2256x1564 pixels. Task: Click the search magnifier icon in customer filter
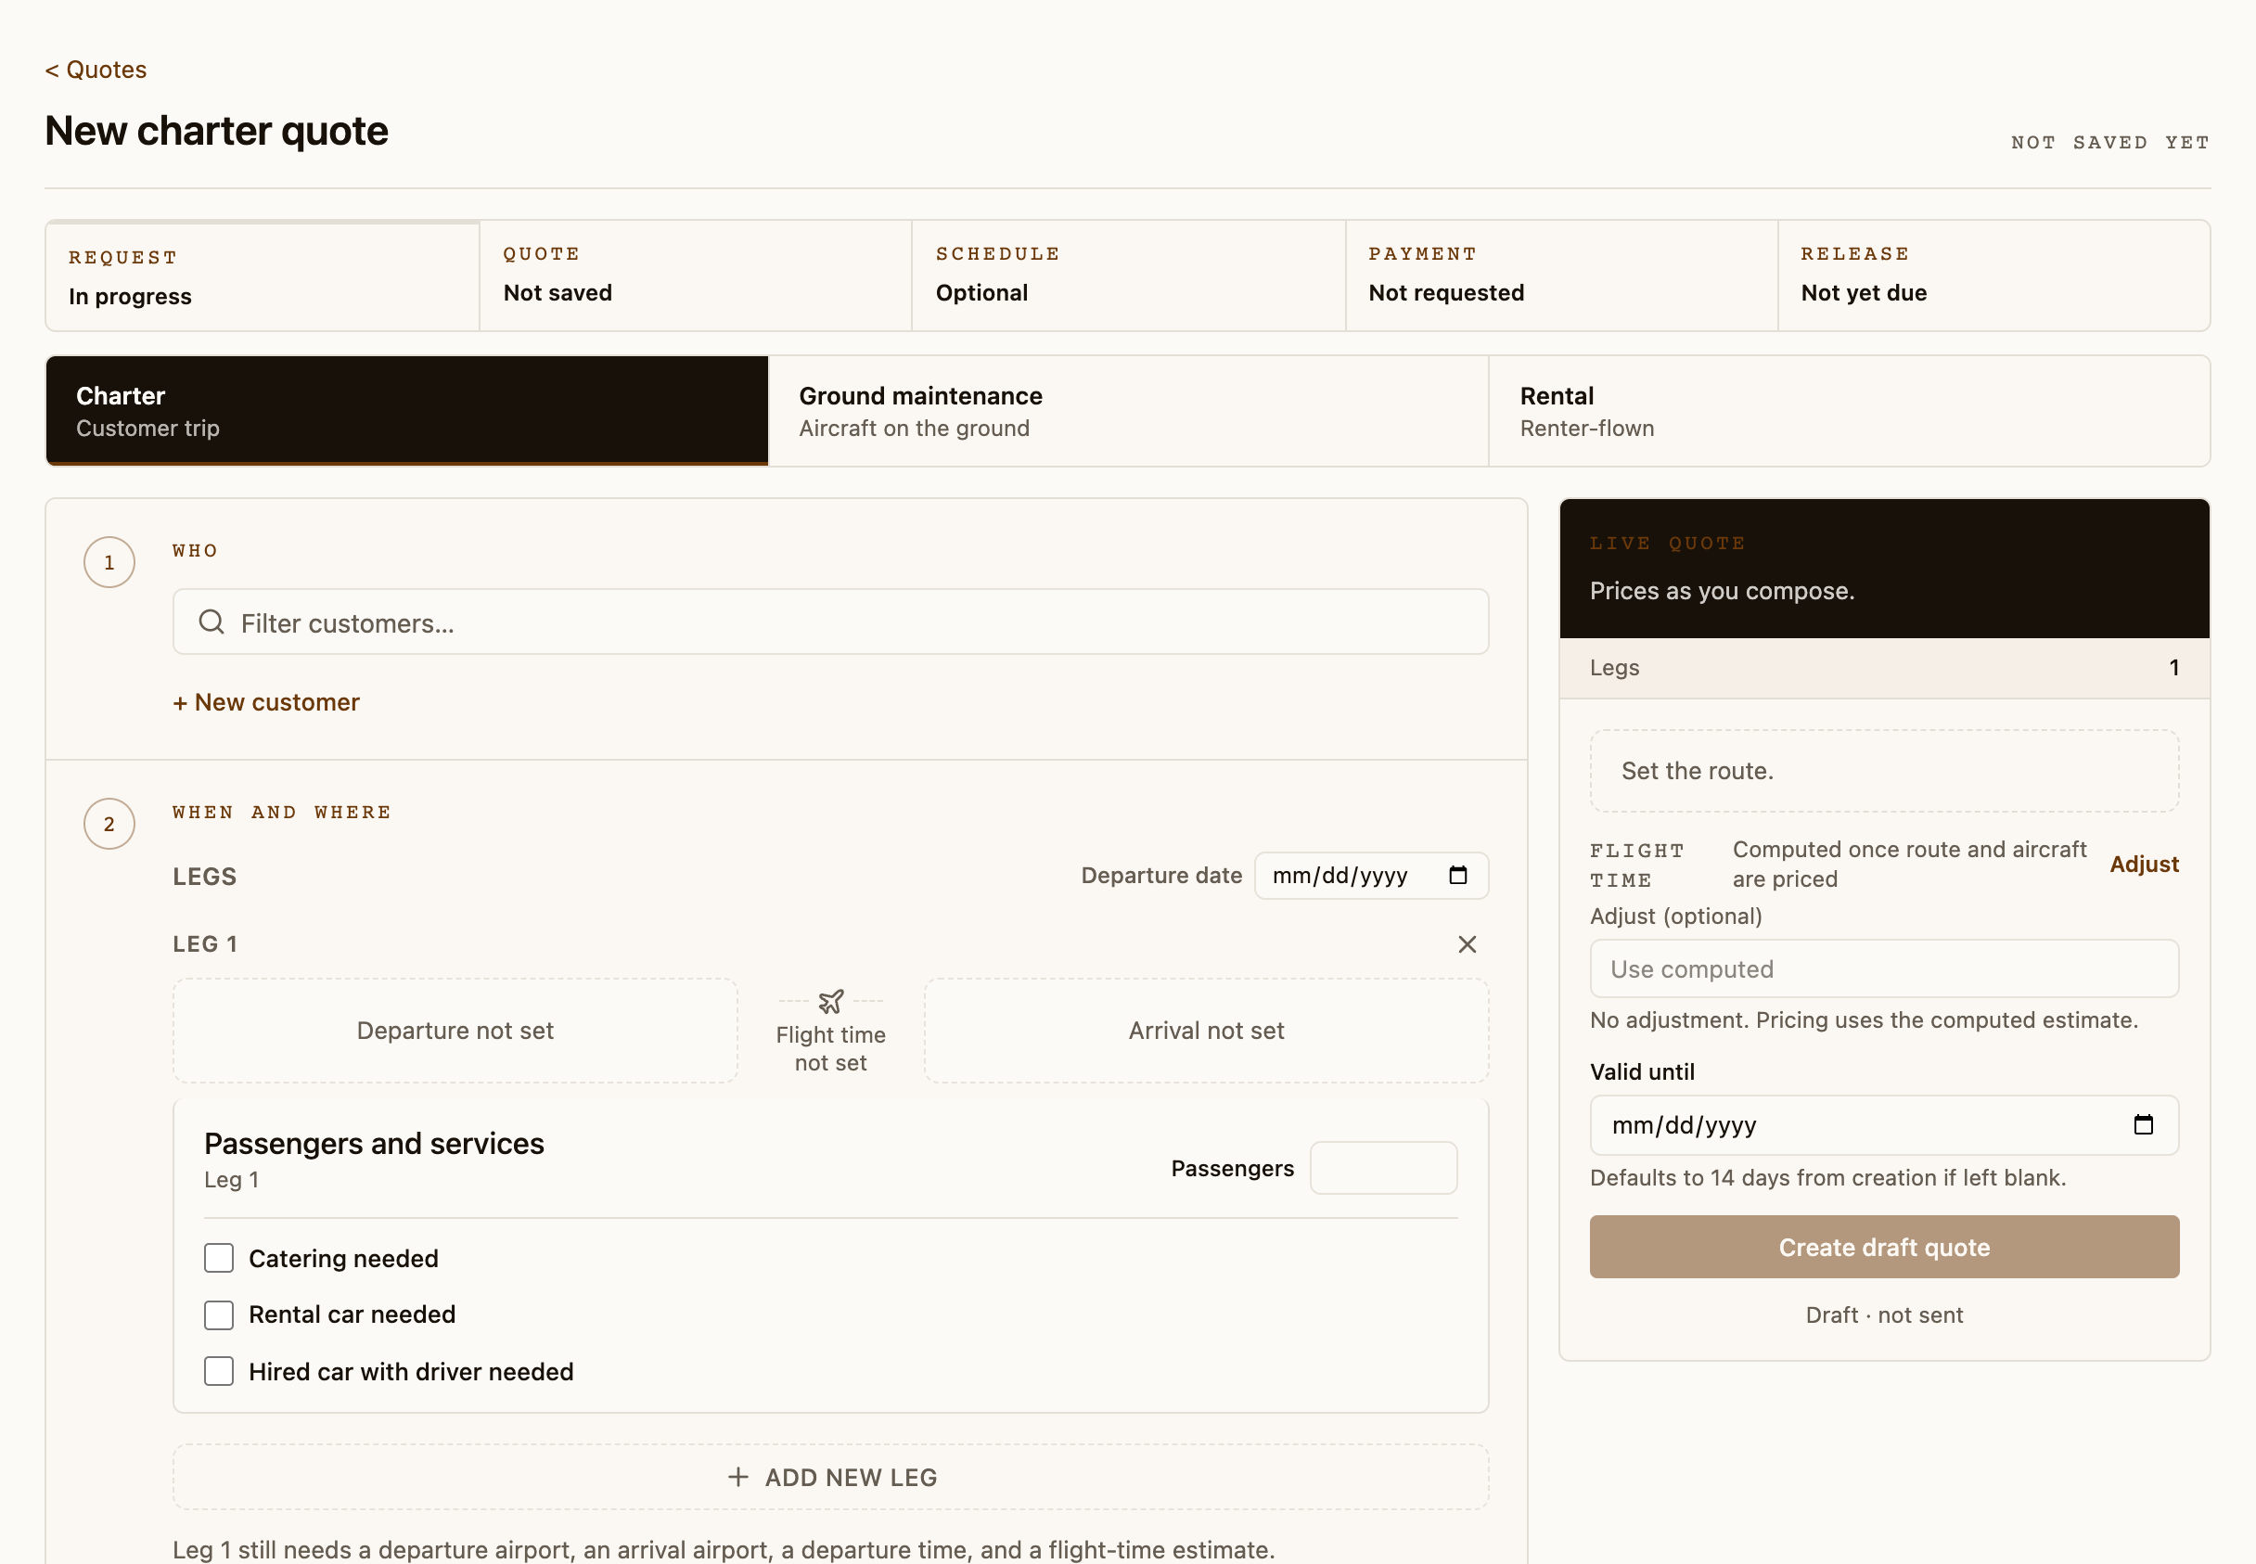coord(211,622)
